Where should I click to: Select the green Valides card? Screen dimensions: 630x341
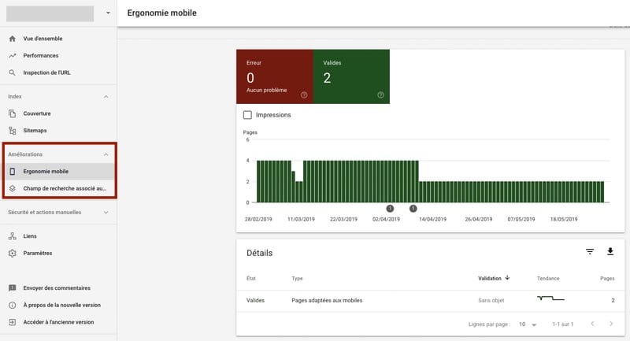click(x=351, y=76)
